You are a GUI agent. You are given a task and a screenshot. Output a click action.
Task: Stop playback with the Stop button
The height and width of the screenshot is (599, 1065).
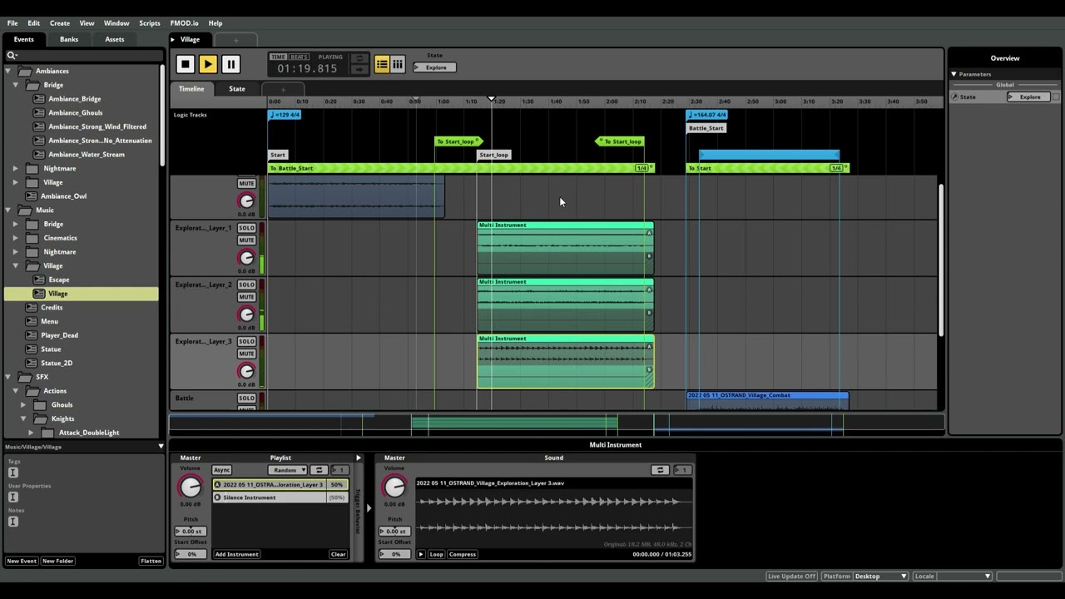186,64
